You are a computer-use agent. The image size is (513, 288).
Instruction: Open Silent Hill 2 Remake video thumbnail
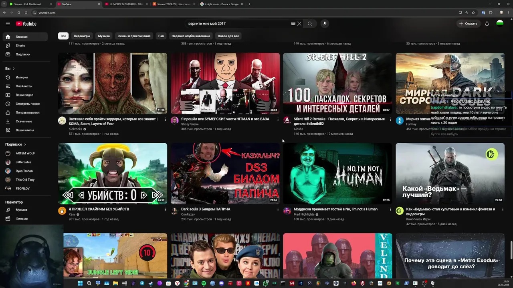pos(337,83)
